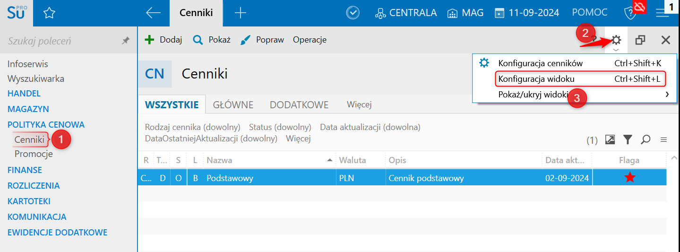Screen dimensions: 680x252
Task: Pin the command search panel
Action: point(126,41)
